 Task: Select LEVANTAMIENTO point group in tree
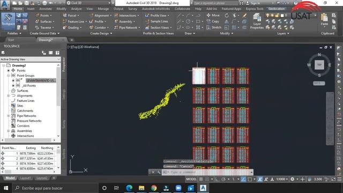coord(41,80)
